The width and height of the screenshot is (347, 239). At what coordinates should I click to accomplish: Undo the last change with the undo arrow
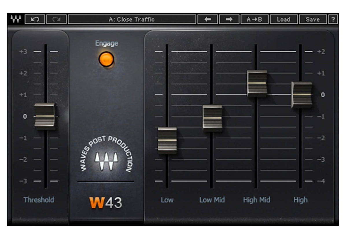click(35, 19)
